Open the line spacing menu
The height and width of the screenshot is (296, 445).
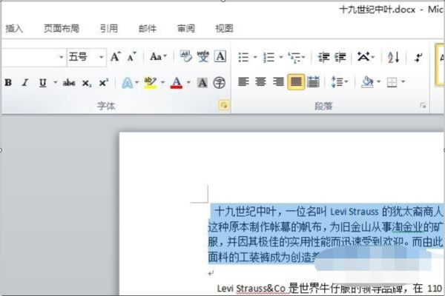340,82
